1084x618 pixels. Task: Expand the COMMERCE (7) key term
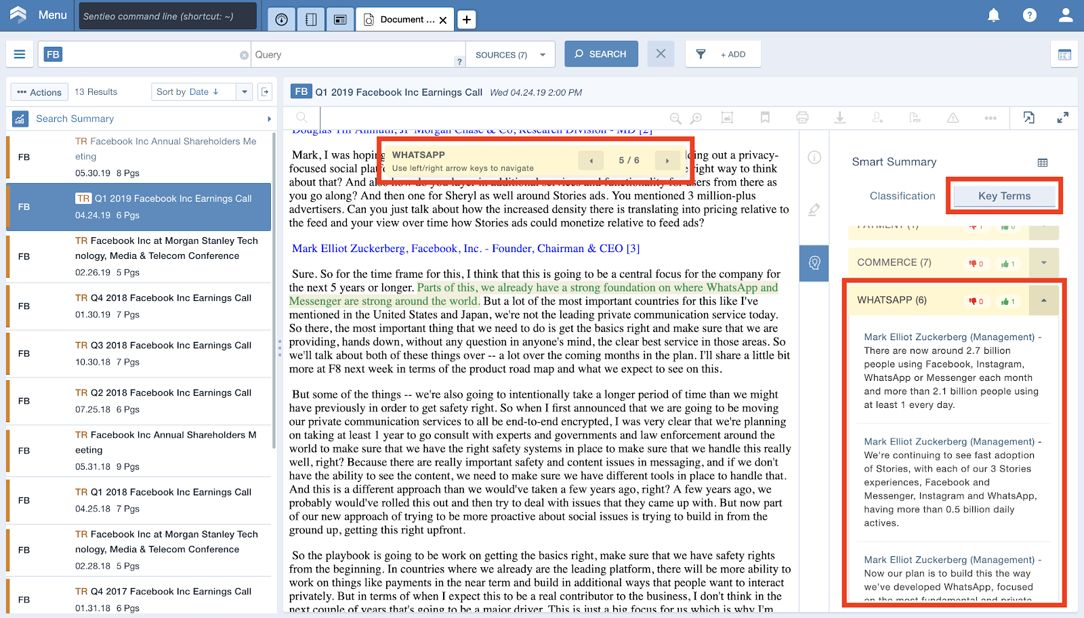(1043, 263)
